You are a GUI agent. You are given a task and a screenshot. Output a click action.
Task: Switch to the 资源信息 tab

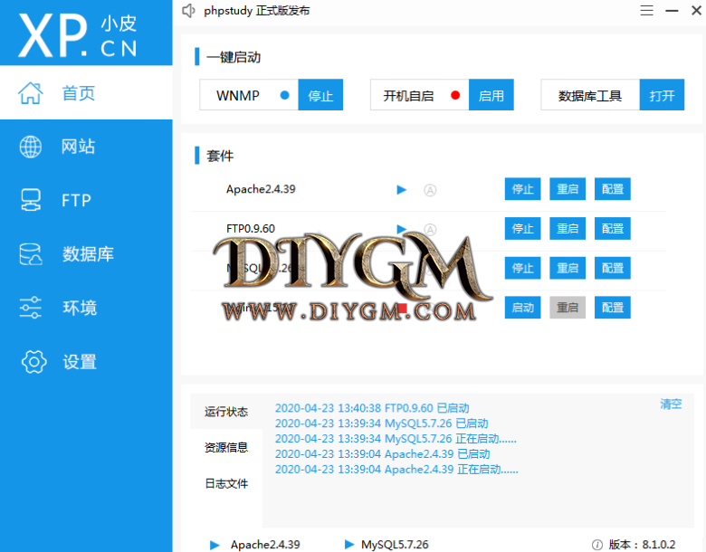pyautogui.click(x=226, y=447)
